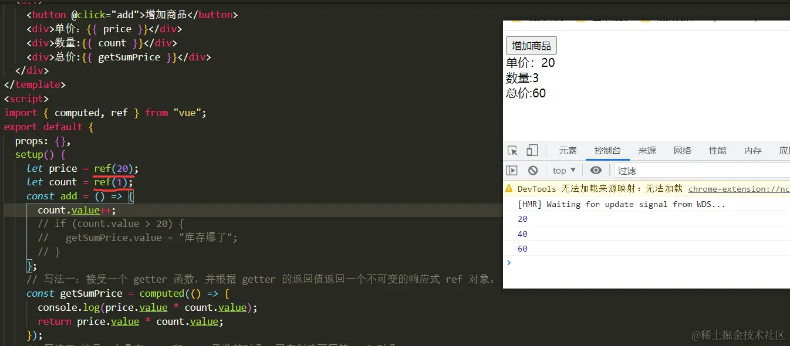Open the 性能 panel
This screenshot has height=346, width=790.
[717, 150]
